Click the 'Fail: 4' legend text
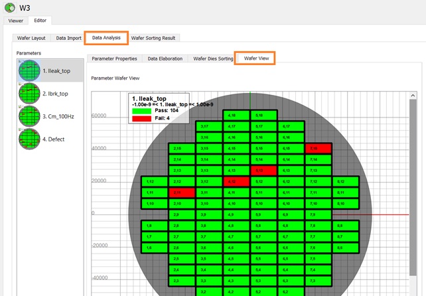Screen dimensions: 426x296 click(162, 118)
